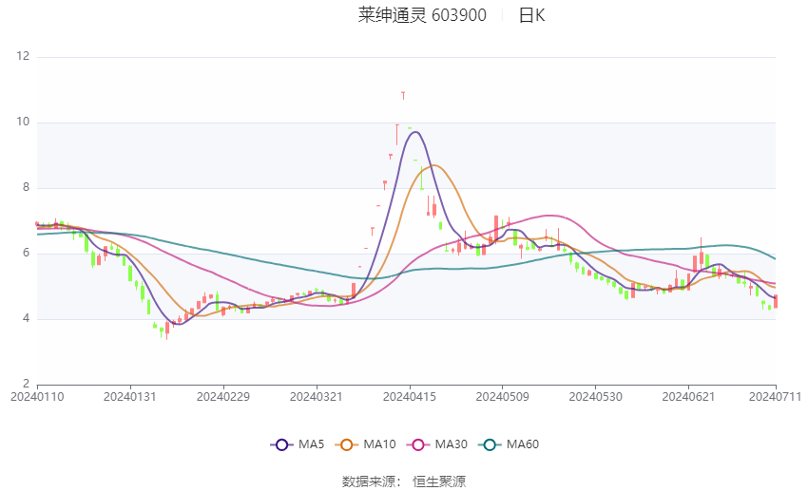Click x-axis date label 20240321
Image resolution: width=808 pixels, height=491 pixels.
coord(317,397)
